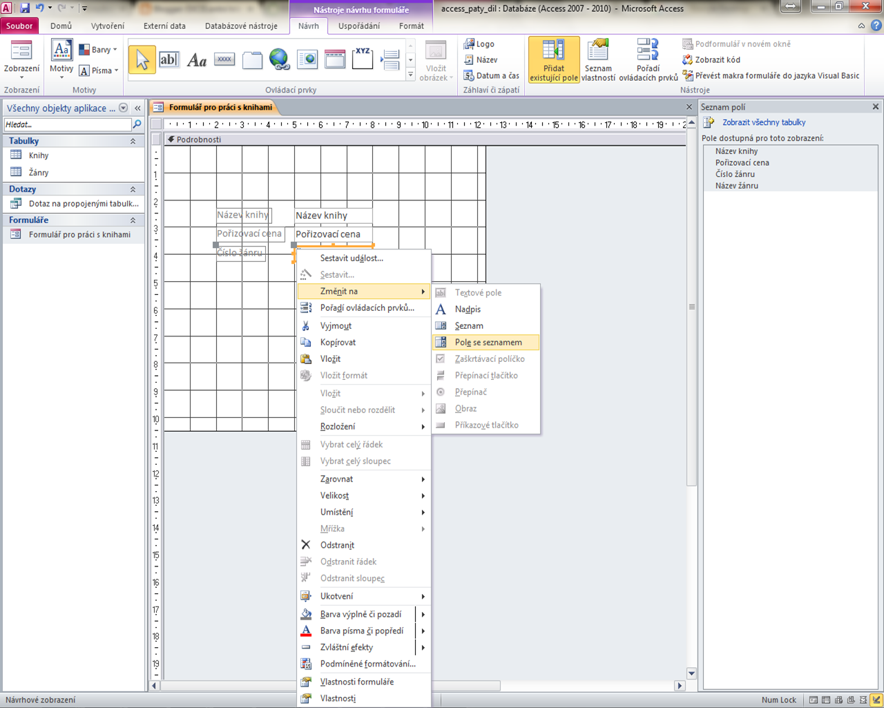This screenshot has height=708, width=884.
Task: Select Nadpis in the Změnit na submenu
Action: point(486,309)
